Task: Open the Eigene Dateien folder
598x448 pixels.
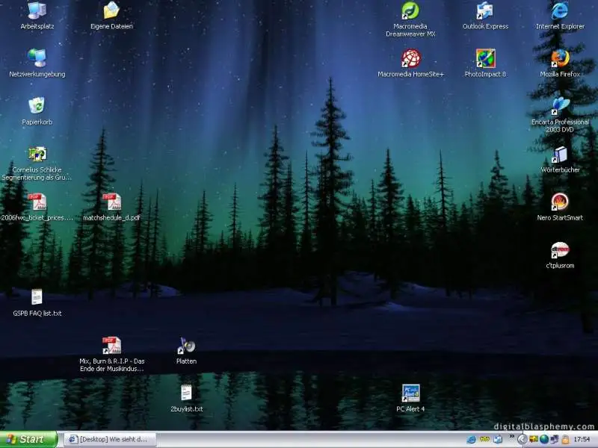Action: click(111, 11)
